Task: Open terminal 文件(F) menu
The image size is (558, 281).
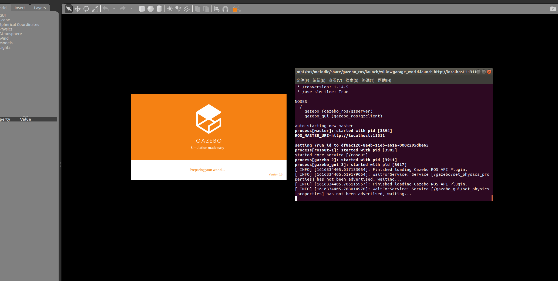Action: 302,80
